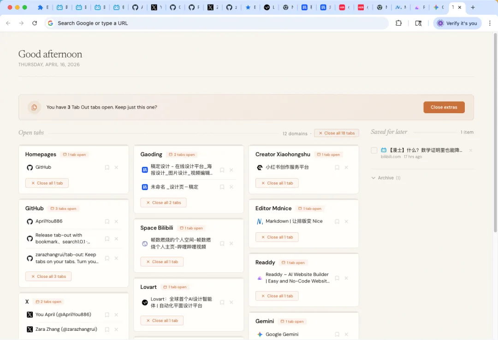Image resolution: width=498 pixels, height=340 pixels.
Task: Switch to the Mdnice browser tab
Action: pyautogui.click(x=401, y=7)
